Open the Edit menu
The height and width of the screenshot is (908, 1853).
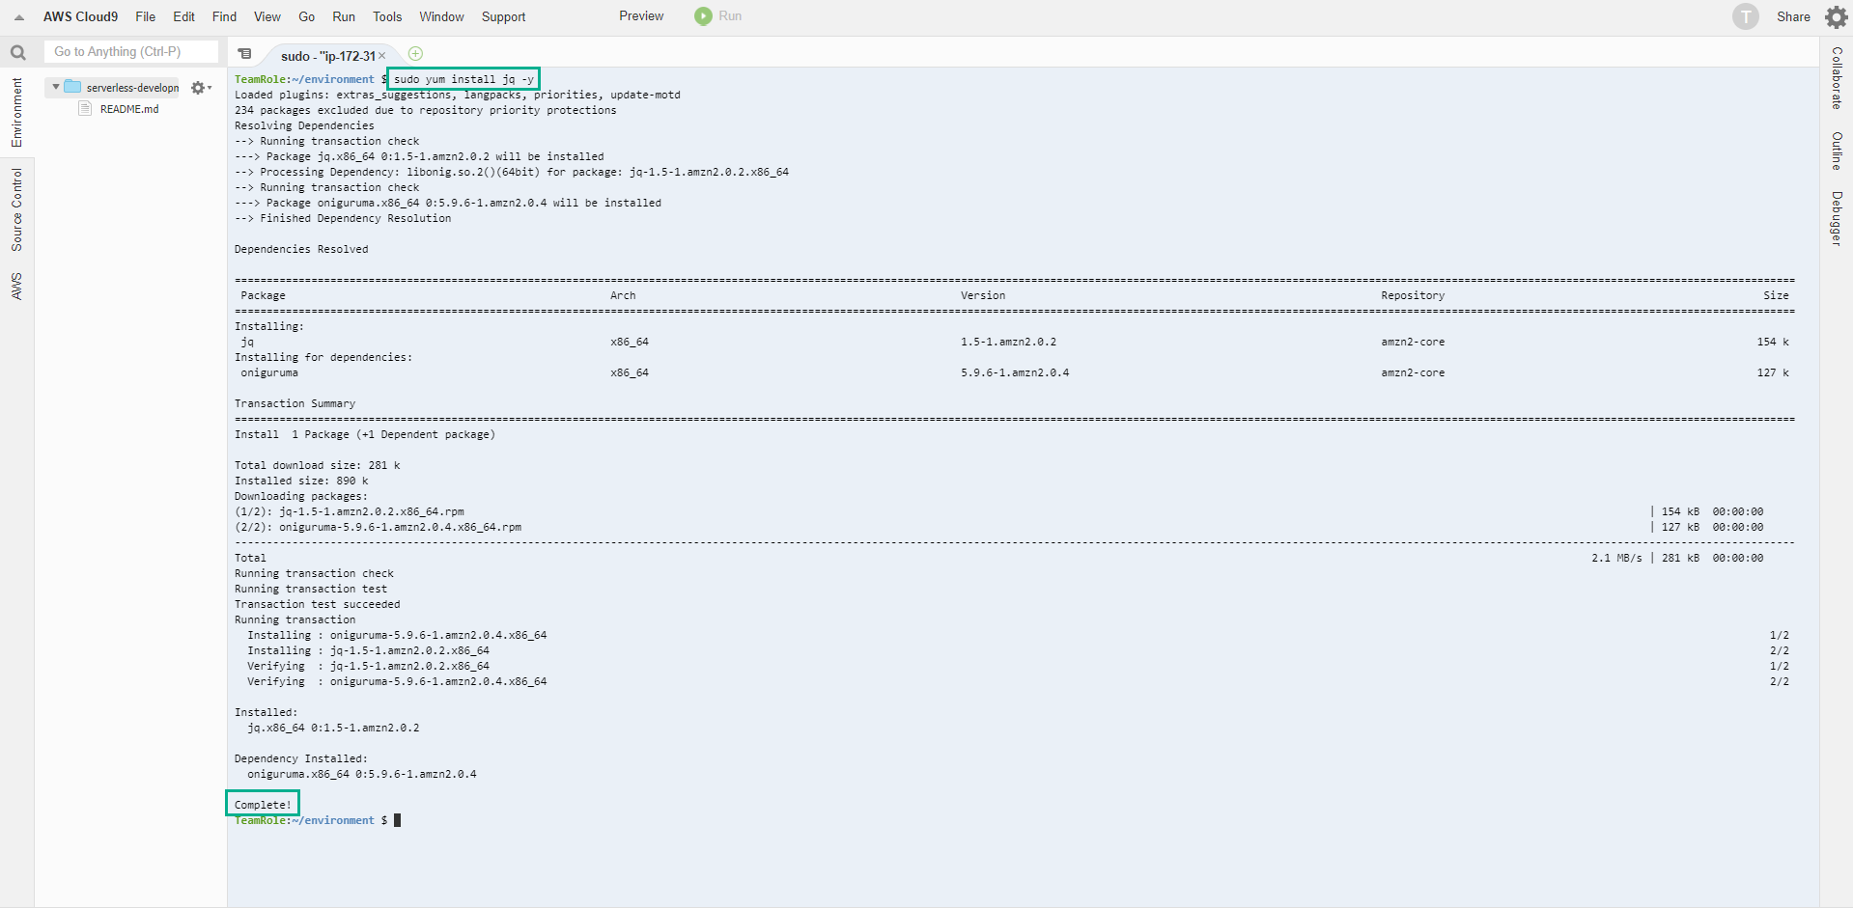click(183, 16)
